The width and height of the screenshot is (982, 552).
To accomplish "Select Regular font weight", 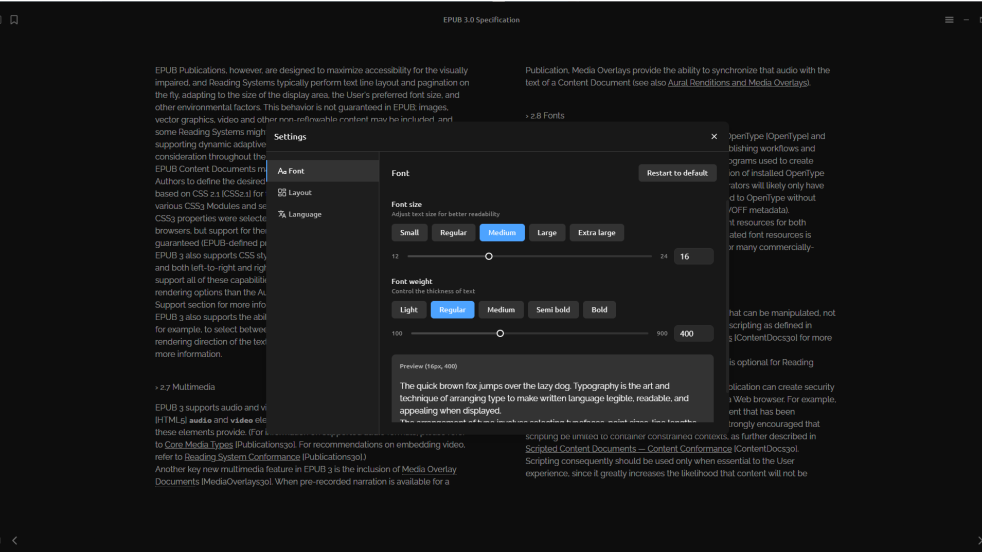I will point(452,309).
